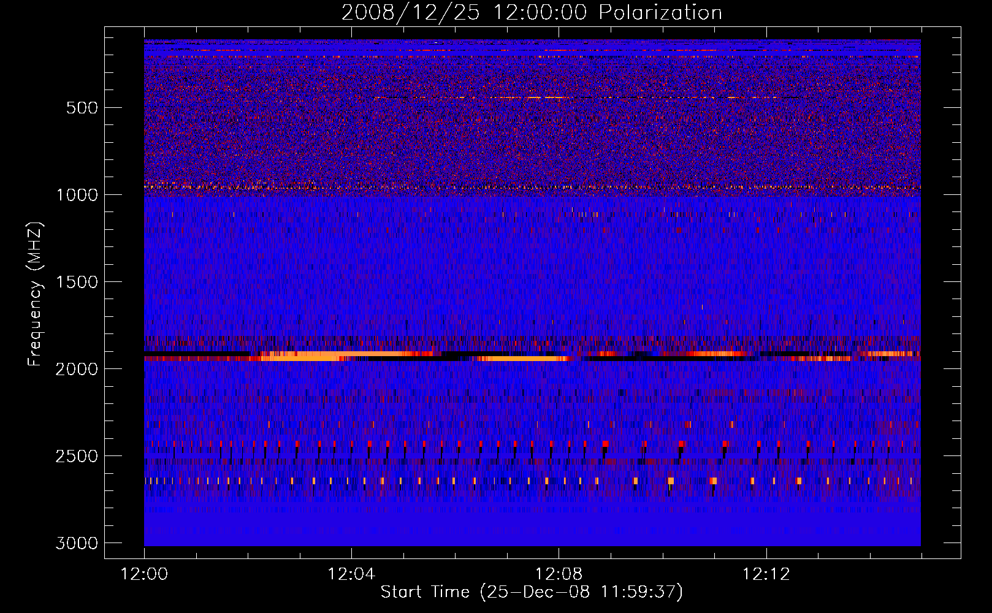Select the 'Frequency (MHZ)' axis label

[x=36, y=294]
